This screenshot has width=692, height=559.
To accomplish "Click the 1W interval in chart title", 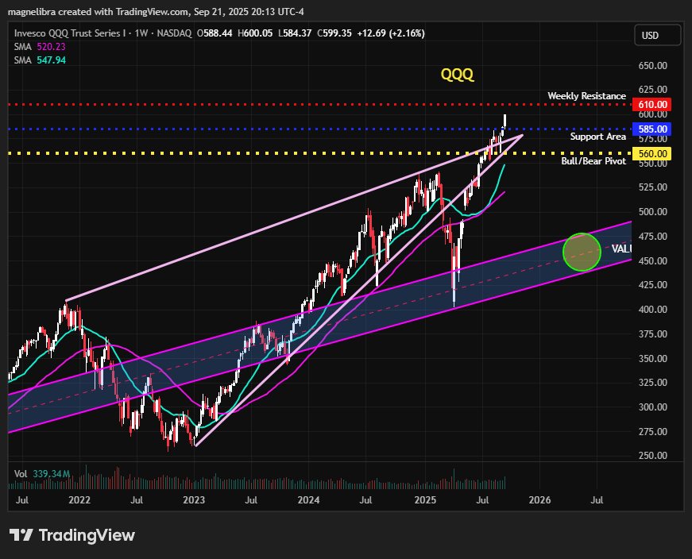I will [141, 33].
